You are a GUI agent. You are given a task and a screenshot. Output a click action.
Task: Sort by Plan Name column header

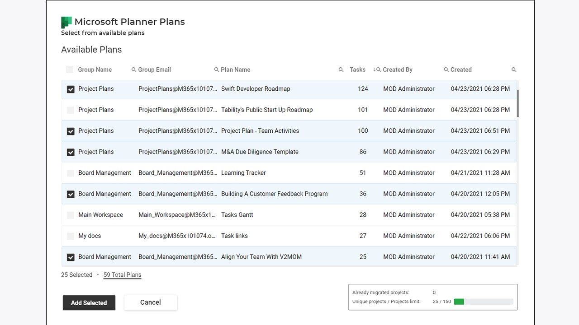pyautogui.click(x=235, y=70)
